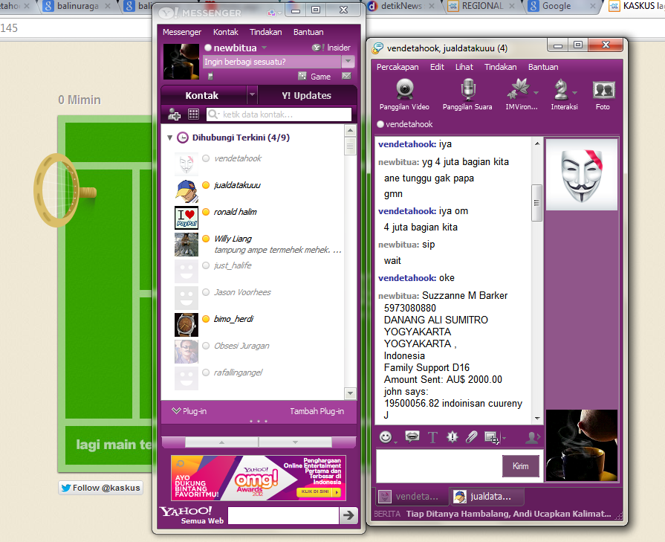
Task: Click the contact search field
Action: (279, 114)
